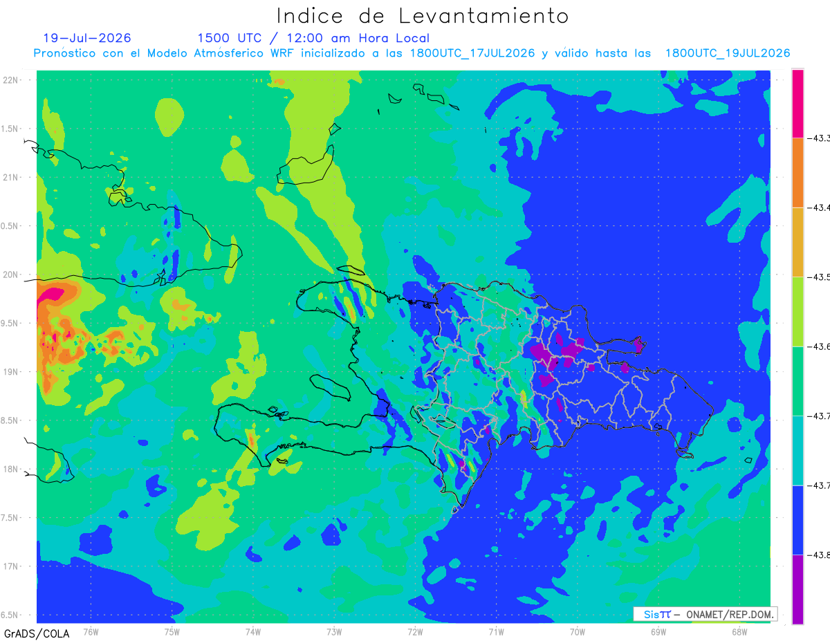Click the '20N' latitude label
Screen dimensions: 830x641
(12, 275)
